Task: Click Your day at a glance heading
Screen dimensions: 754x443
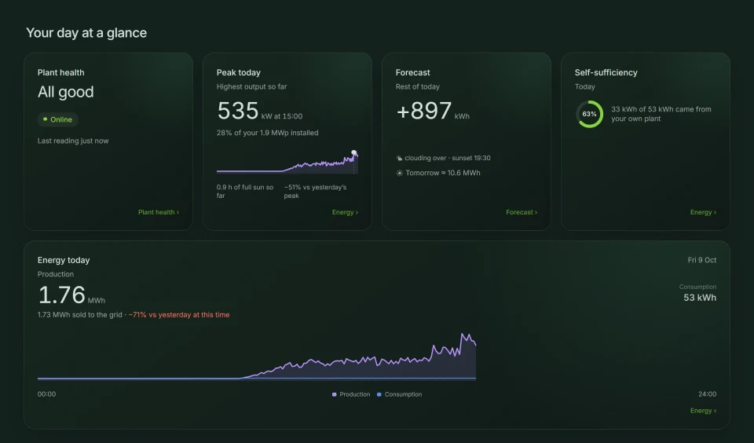Action: pos(86,33)
